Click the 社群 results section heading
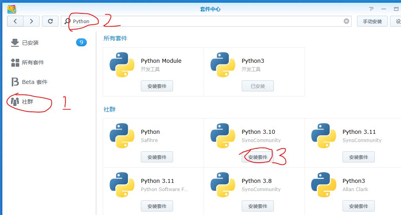The width and height of the screenshot is (401, 215). [x=109, y=109]
